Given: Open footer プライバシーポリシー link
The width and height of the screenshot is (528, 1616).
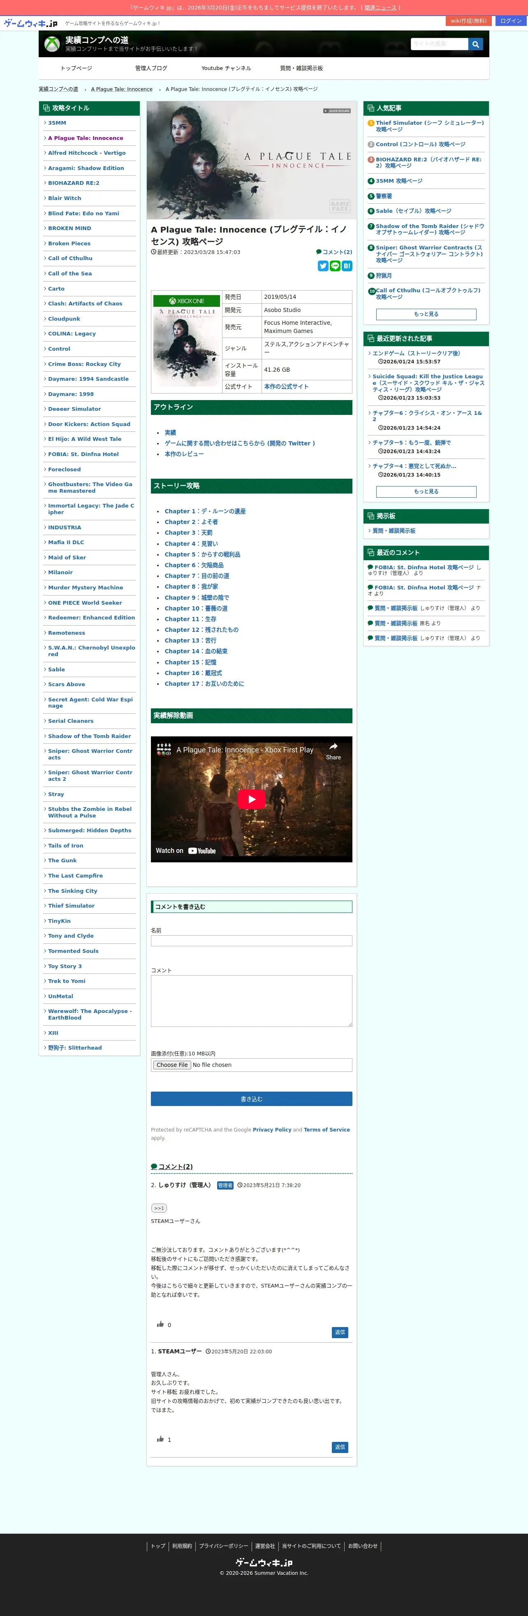Looking at the screenshot, I should pos(224,1546).
